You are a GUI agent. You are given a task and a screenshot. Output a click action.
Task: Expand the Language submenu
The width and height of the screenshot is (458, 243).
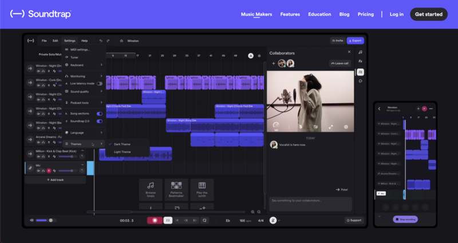tap(84, 132)
